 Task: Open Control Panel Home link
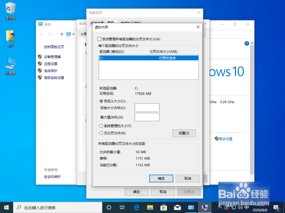tap(54, 47)
